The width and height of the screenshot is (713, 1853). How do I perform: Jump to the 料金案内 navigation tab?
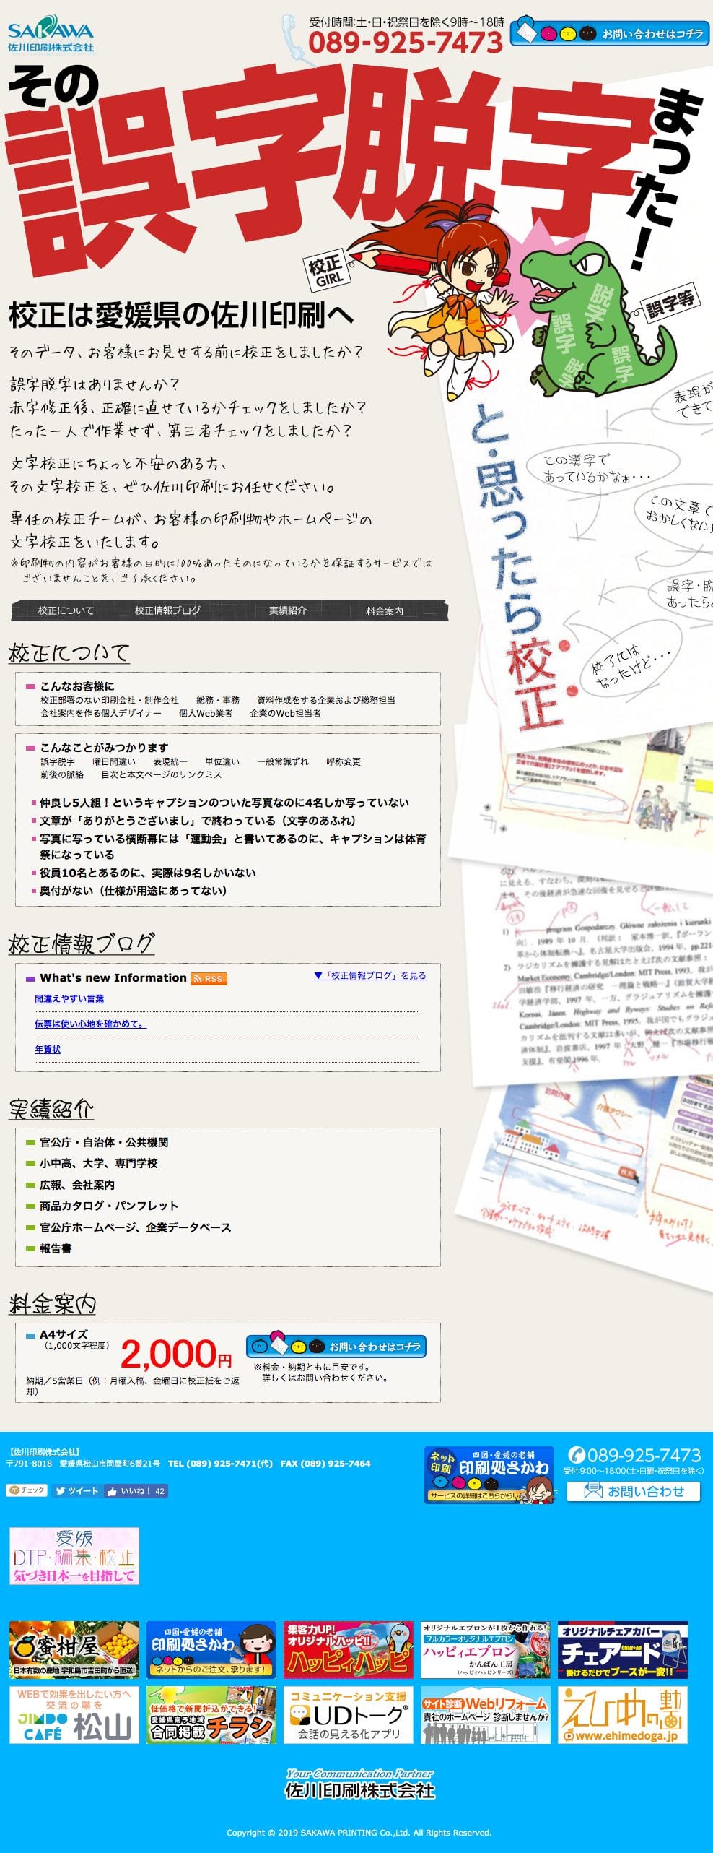point(384,611)
